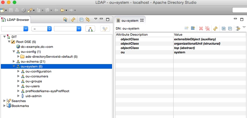The width and height of the screenshot is (247, 118).
Task: Click the Up folder icon in LDAP Browser
Action: (x=65, y=19)
